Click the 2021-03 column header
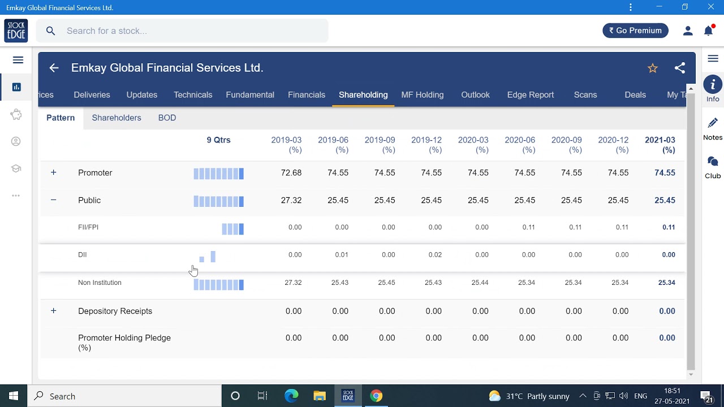The height and width of the screenshot is (407, 724). [x=660, y=145]
